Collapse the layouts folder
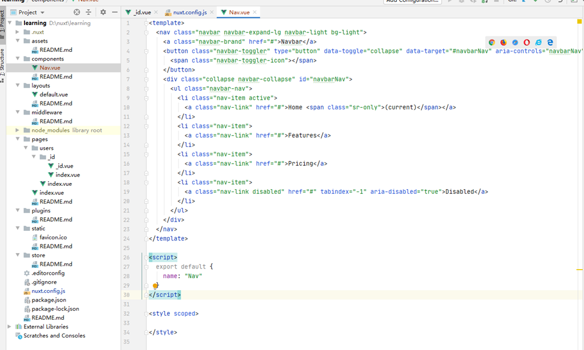Screen dimensions: 584x350 point(18,86)
